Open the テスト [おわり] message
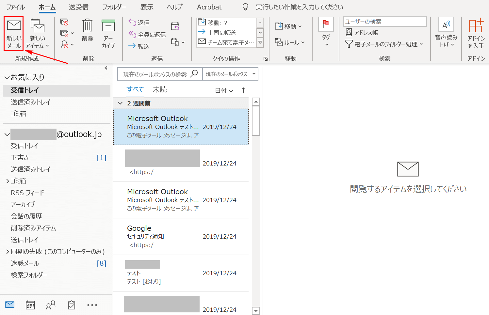The height and width of the screenshot is (315, 489). [181, 273]
